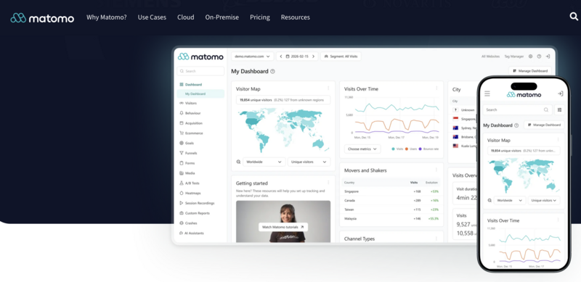
Task: Click the help question mark in the dashboard top bar
Action: pos(539,57)
